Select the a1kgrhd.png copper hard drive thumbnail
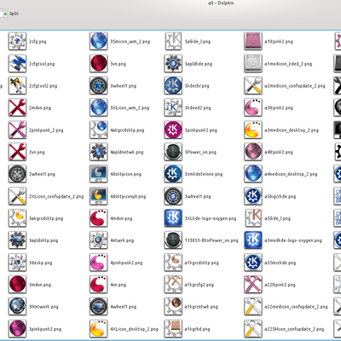341x341 pixels. click(173, 329)
